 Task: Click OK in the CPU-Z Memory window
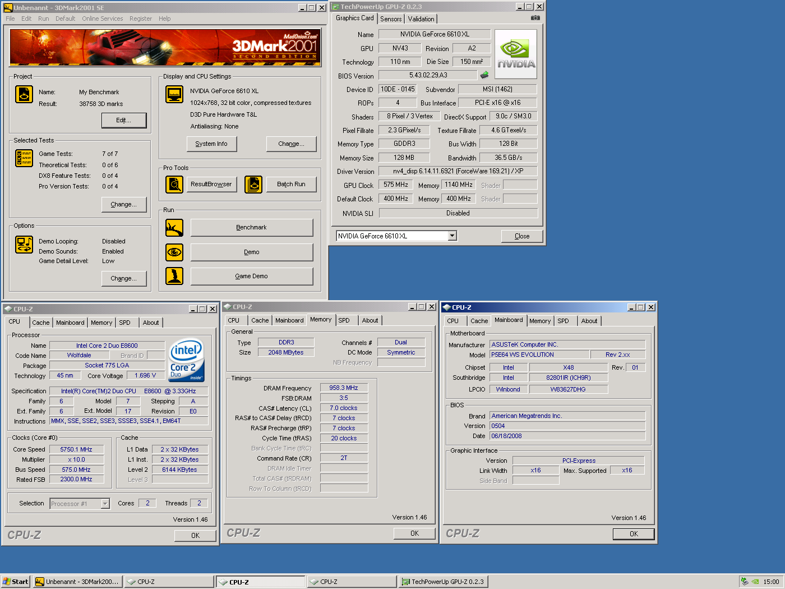(x=414, y=533)
